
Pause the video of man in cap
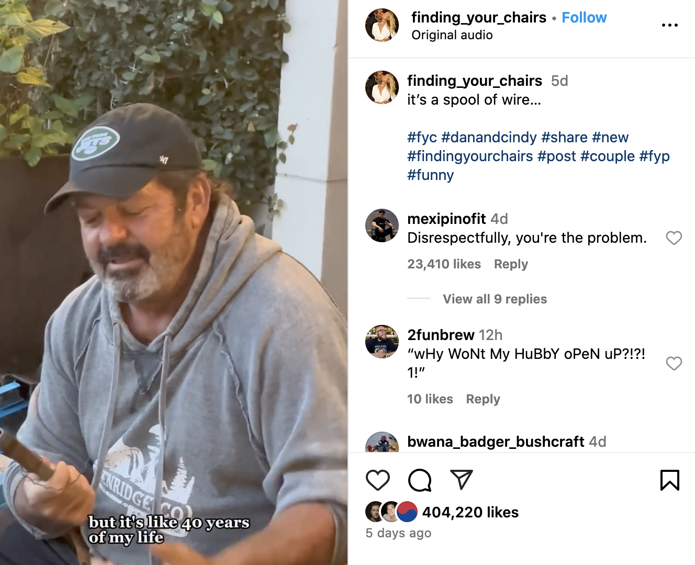[x=174, y=282]
